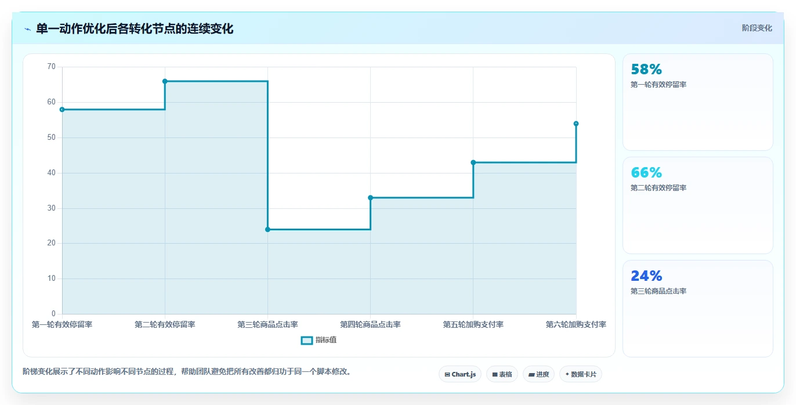This screenshot has width=796, height=405.
Task: Click the data point at value 54
Action: click(576, 124)
